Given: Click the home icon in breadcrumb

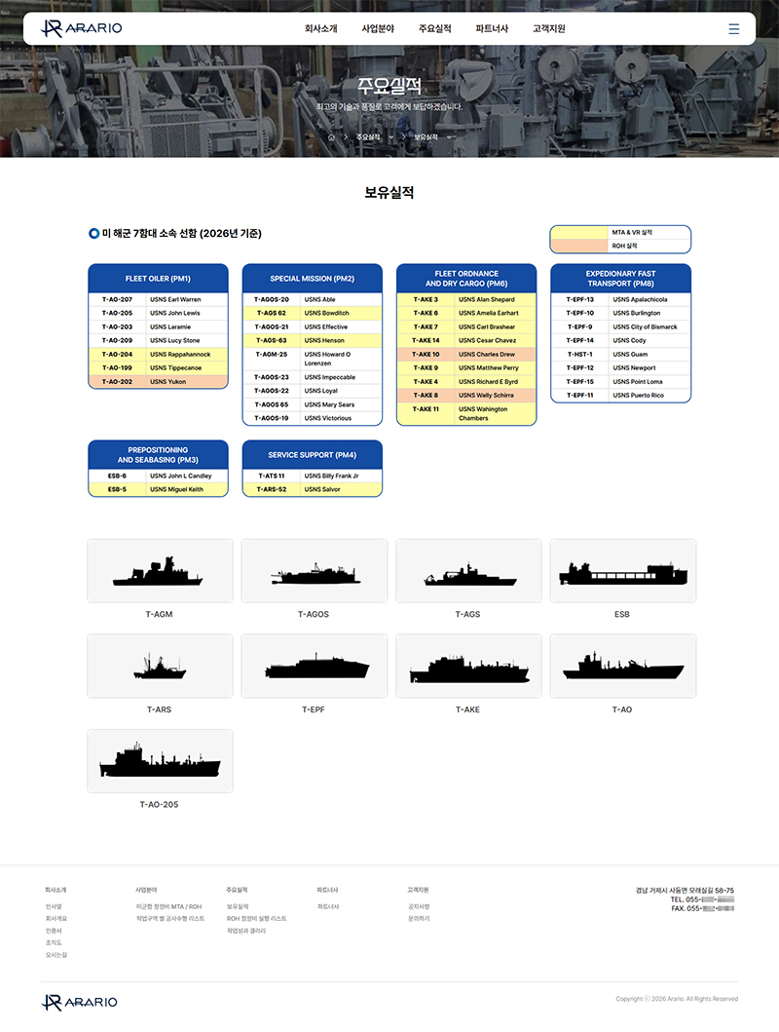Looking at the screenshot, I should click(x=331, y=137).
